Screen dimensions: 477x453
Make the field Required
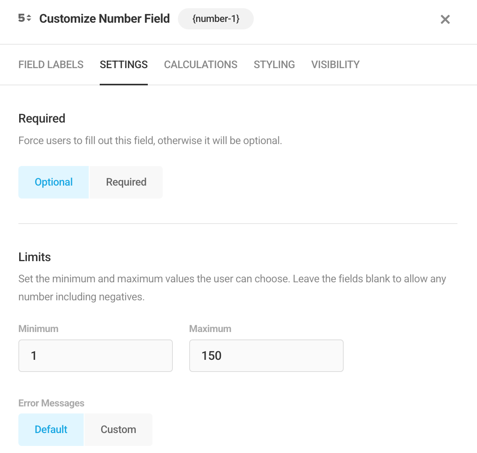tap(126, 182)
